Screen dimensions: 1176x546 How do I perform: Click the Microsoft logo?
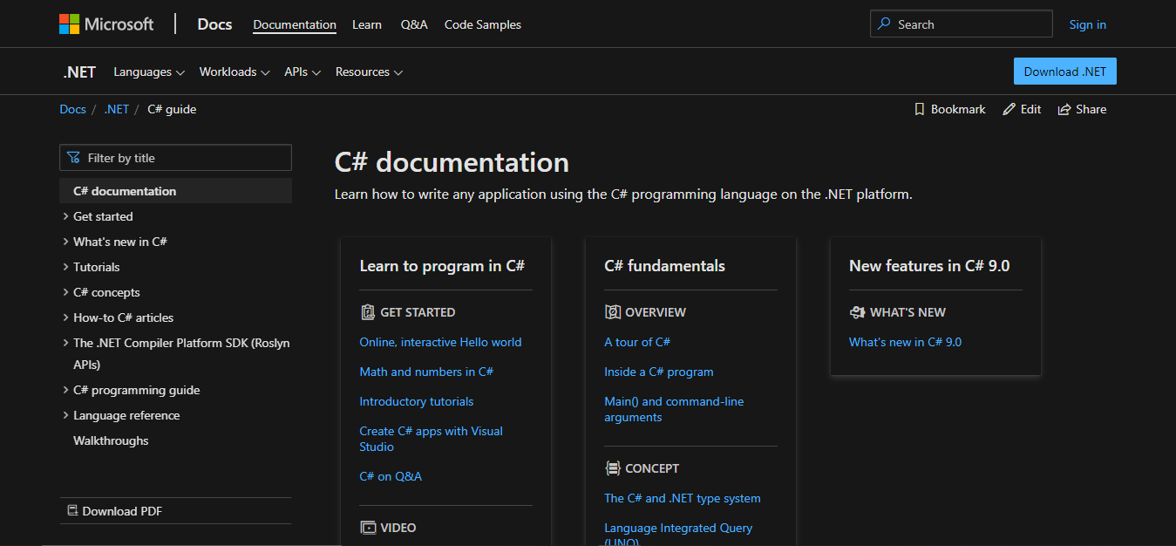click(106, 24)
